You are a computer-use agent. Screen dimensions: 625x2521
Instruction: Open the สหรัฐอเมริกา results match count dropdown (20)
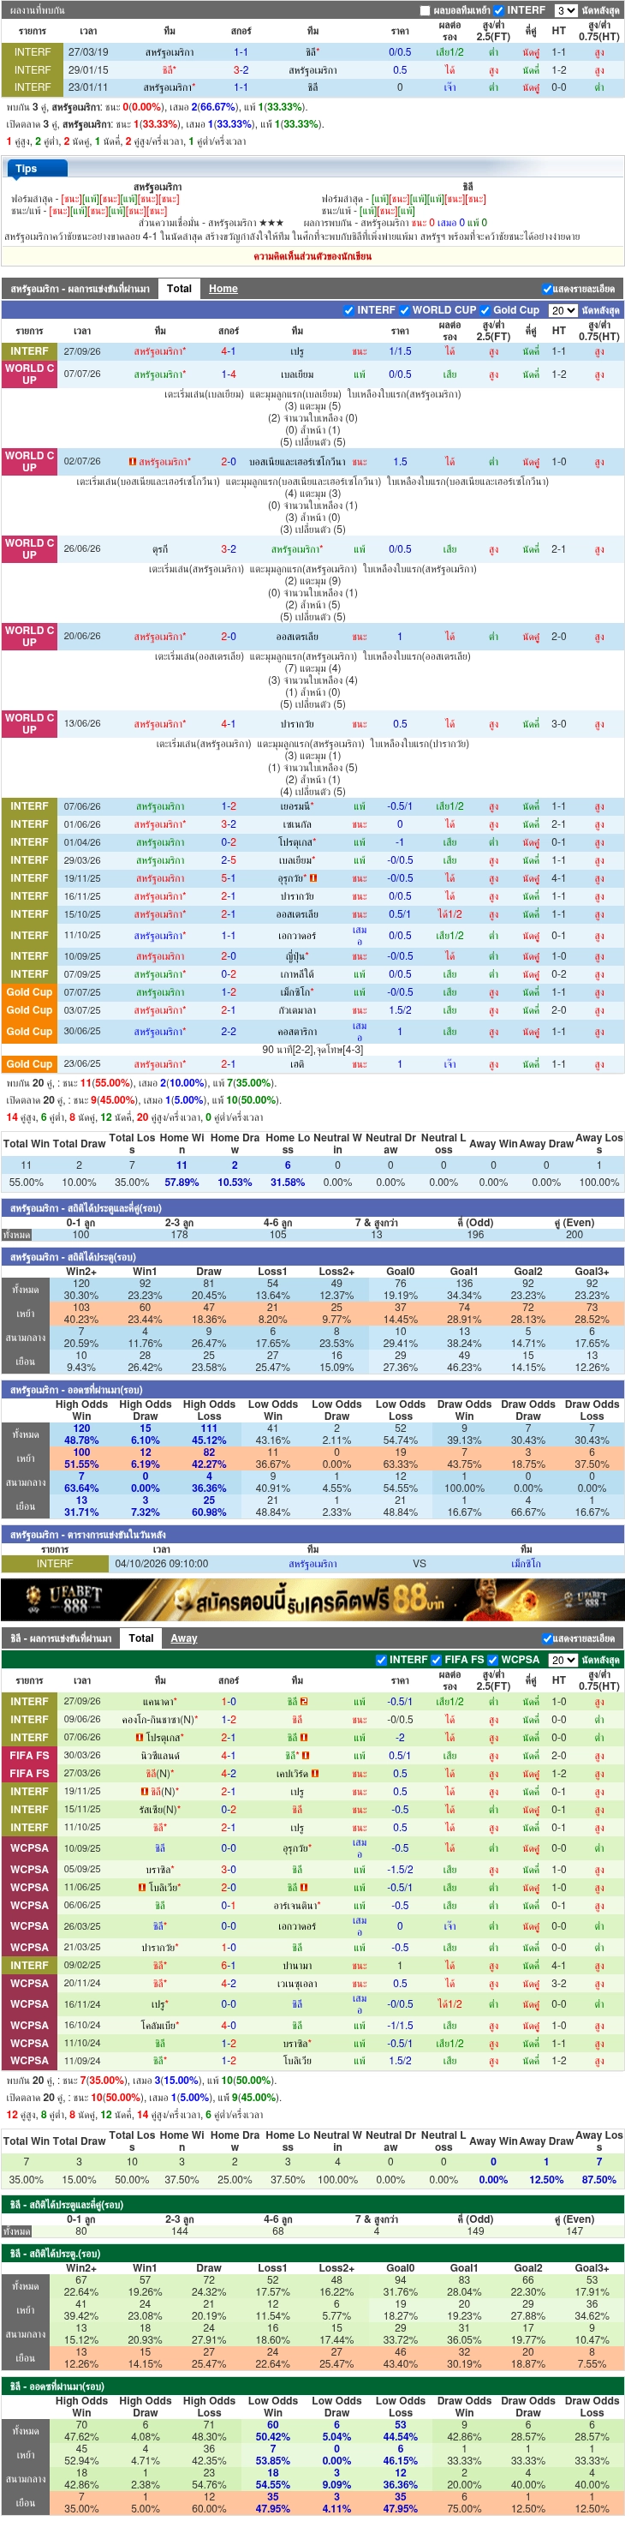(562, 310)
